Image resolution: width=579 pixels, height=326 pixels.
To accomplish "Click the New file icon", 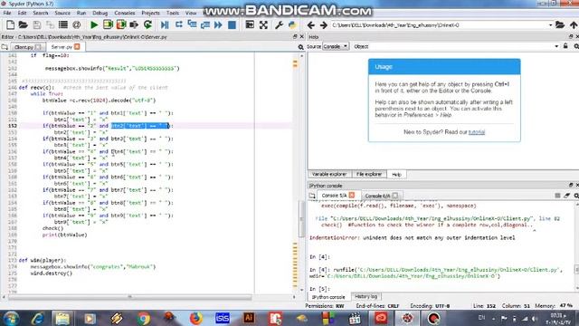I will pyautogui.click(x=10, y=25).
